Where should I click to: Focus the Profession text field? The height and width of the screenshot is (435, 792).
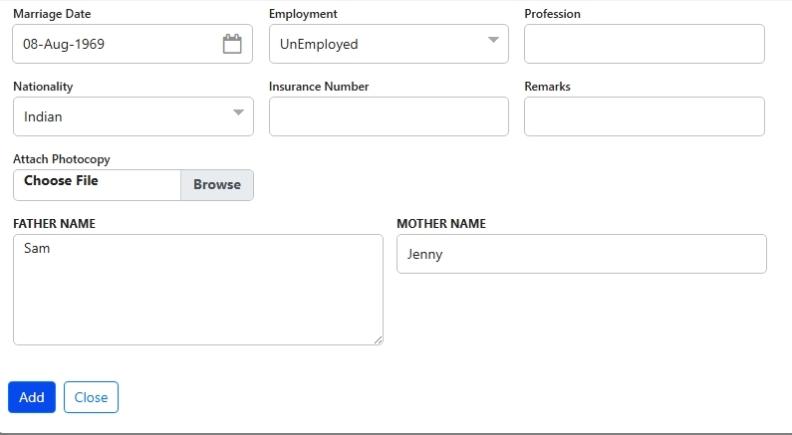click(x=644, y=44)
